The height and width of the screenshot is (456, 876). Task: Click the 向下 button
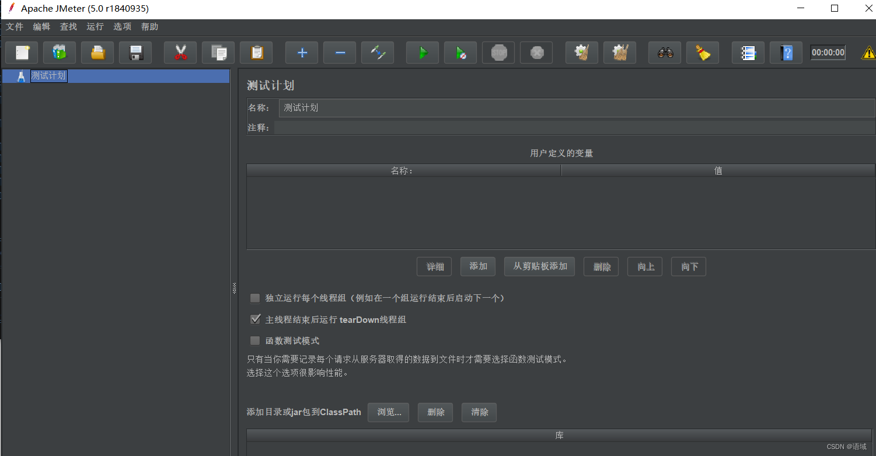click(x=689, y=267)
